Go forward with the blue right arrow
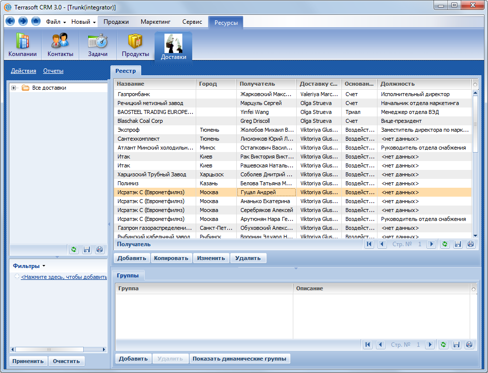The height and width of the screenshot is (373, 488). click(x=23, y=21)
